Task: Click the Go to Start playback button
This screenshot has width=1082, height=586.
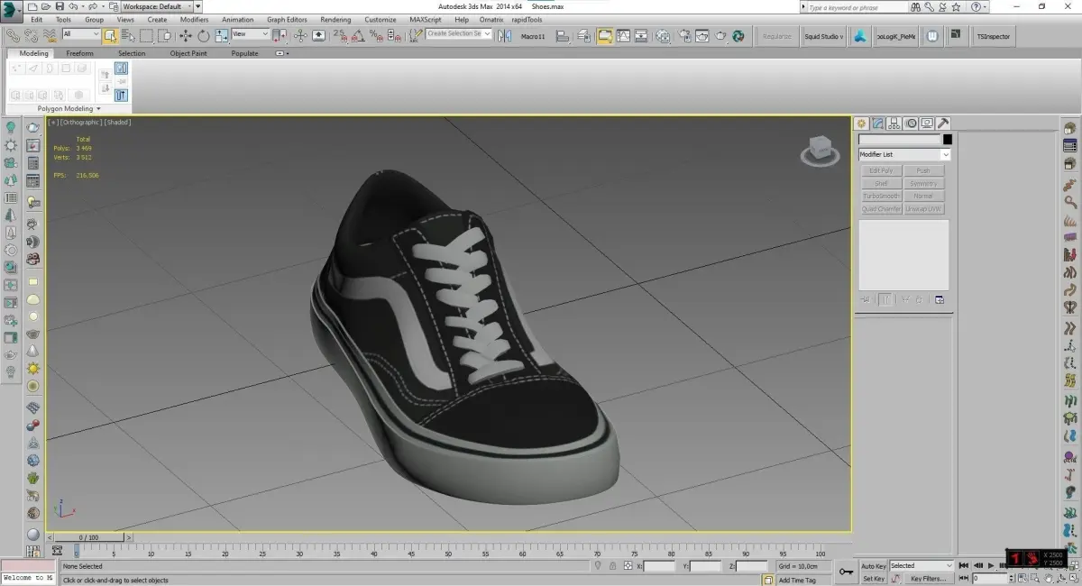Action: (964, 566)
